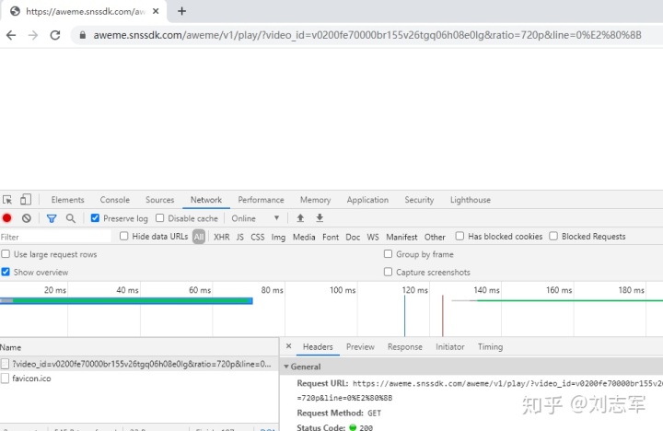This screenshot has height=431, width=663.
Task: Reload the page with the refresh icon
Action: pos(55,35)
